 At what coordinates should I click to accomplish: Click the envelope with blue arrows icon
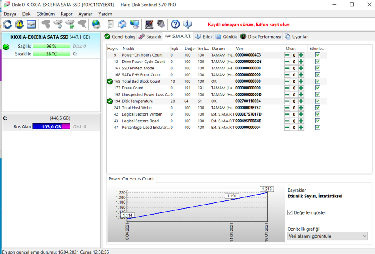(122, 24)
